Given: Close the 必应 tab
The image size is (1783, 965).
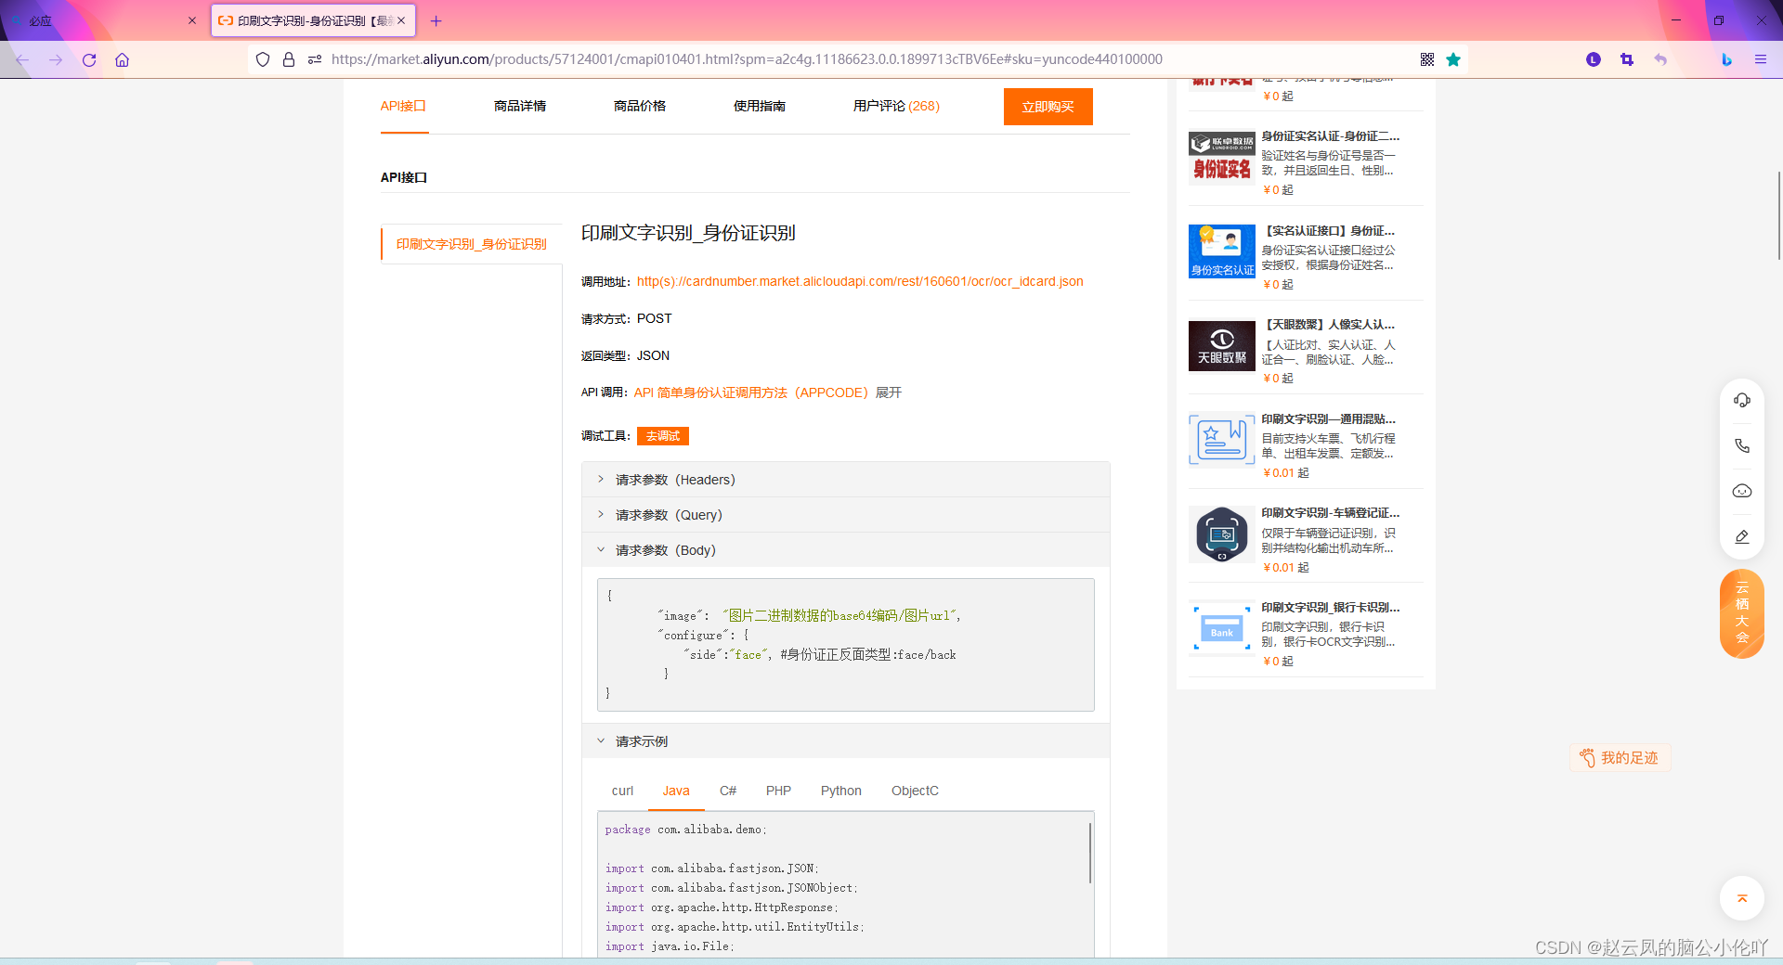Looking at the screenshot, I should tap(192, 20).
